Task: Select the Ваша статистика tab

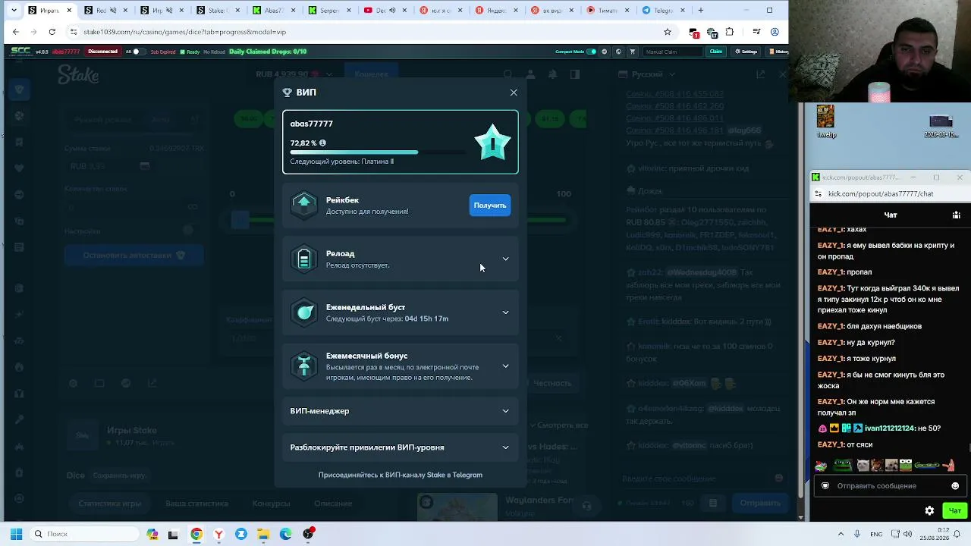Action: point(196,504)
